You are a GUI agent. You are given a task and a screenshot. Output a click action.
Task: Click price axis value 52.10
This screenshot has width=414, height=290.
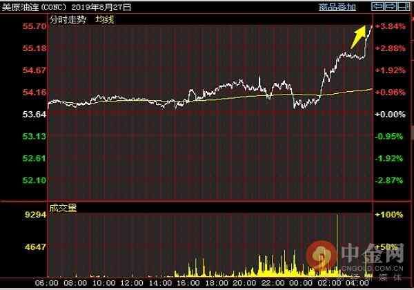(x=34, y=180)
